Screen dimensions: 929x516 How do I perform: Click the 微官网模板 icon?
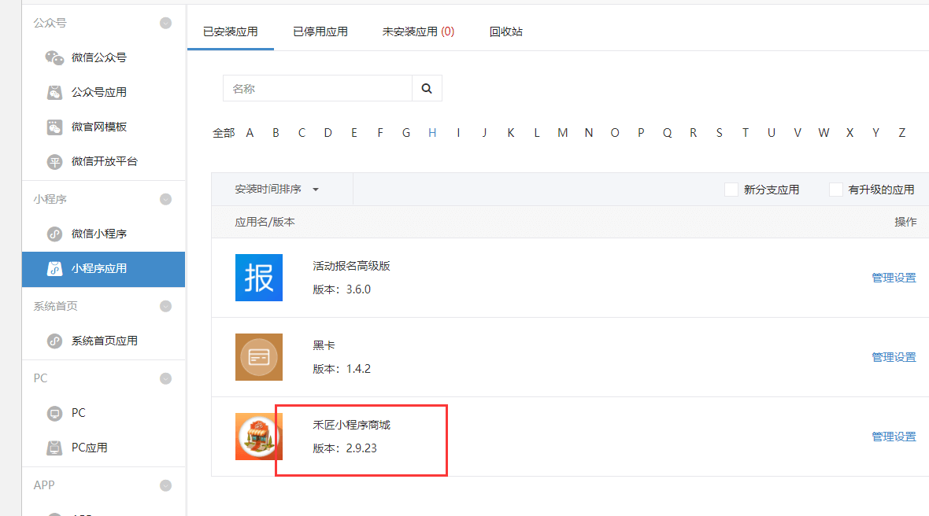tap(54, 126)
